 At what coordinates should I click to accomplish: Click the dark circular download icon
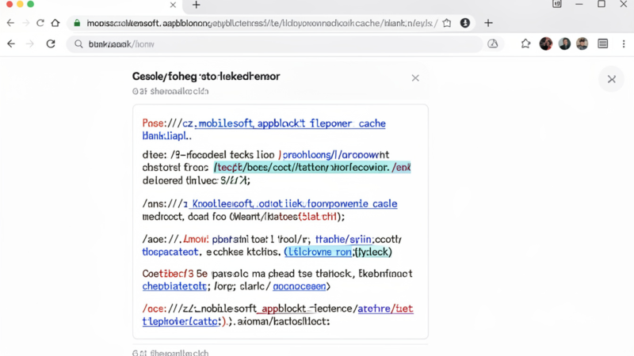tap(465, 23)
